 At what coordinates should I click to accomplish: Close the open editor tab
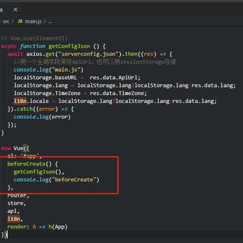[15, 9]
